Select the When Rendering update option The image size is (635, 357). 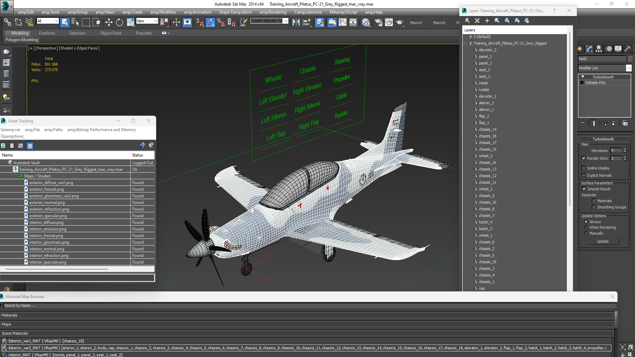(586, 227)
